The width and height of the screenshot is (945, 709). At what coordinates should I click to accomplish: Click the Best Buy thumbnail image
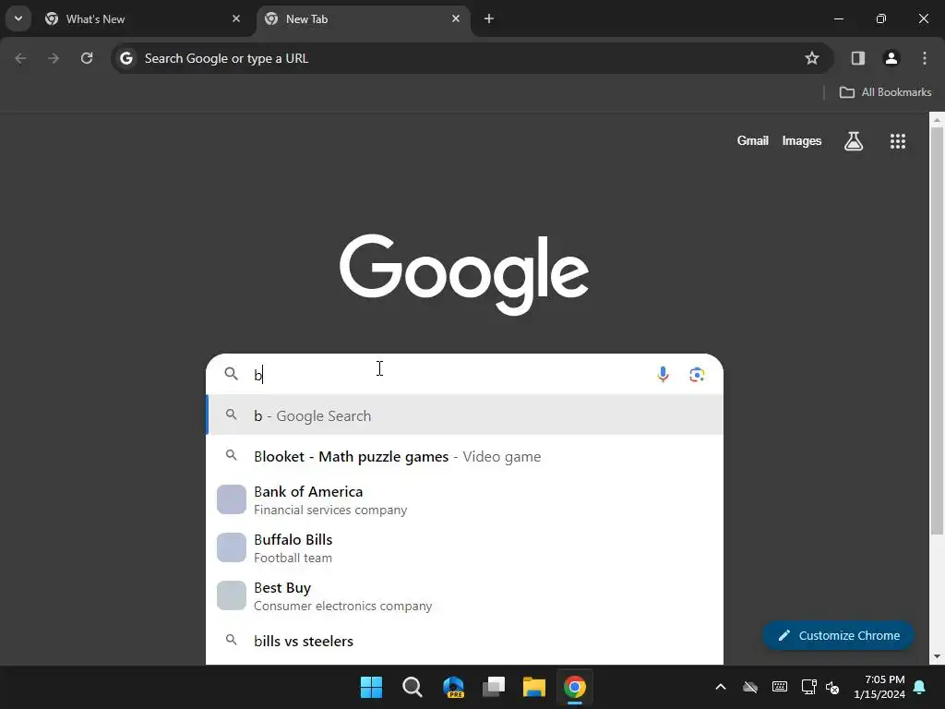pos(232,595)
